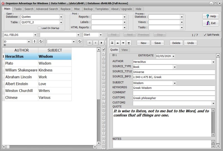Open the SUBJECT dropdown showing Wisdom
223x151 pixels.
[174, 83]
